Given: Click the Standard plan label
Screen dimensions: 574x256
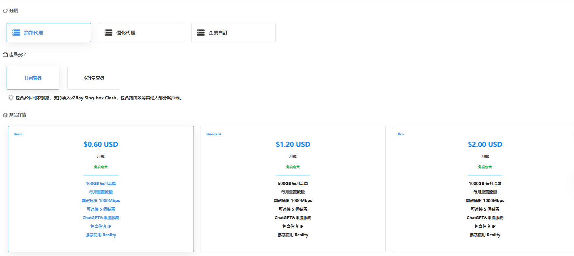Looking at the screenshot, I should (213, 134).
